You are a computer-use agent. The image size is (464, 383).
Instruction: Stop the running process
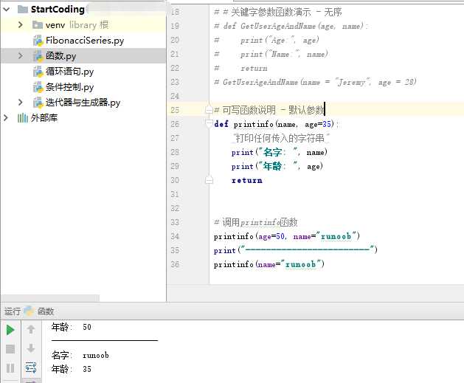pos(10,349)
